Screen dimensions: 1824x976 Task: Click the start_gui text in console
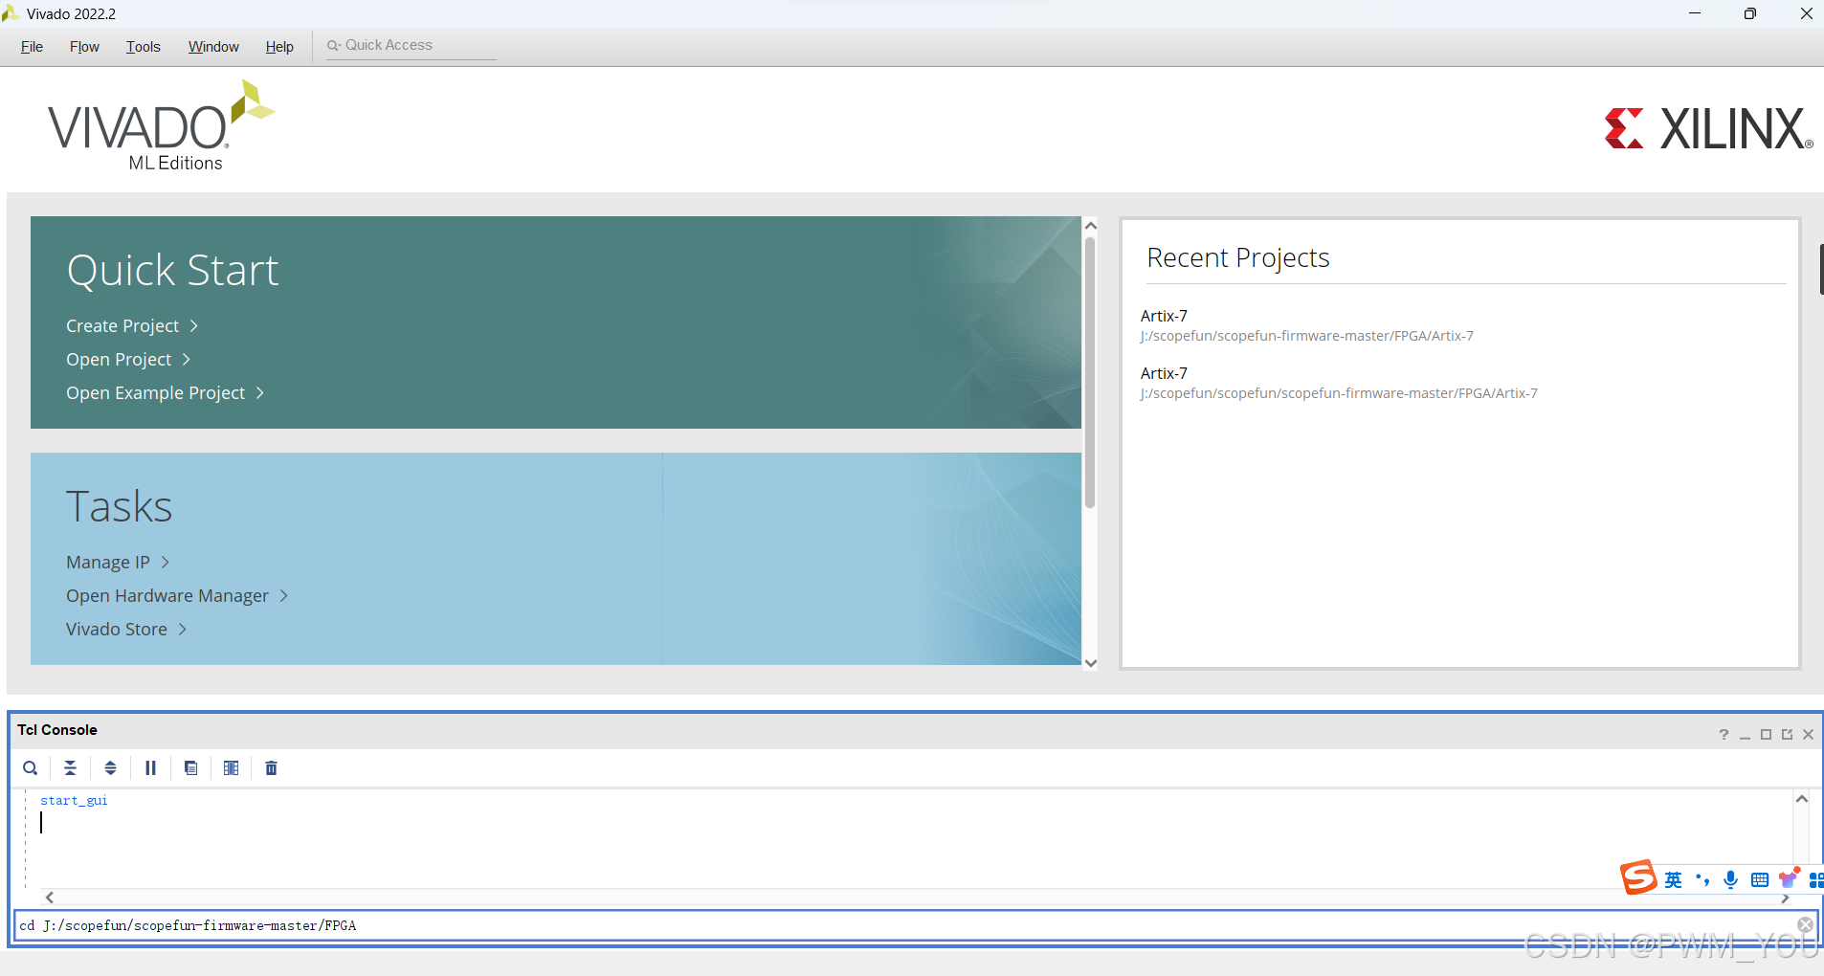click(74, 801)
